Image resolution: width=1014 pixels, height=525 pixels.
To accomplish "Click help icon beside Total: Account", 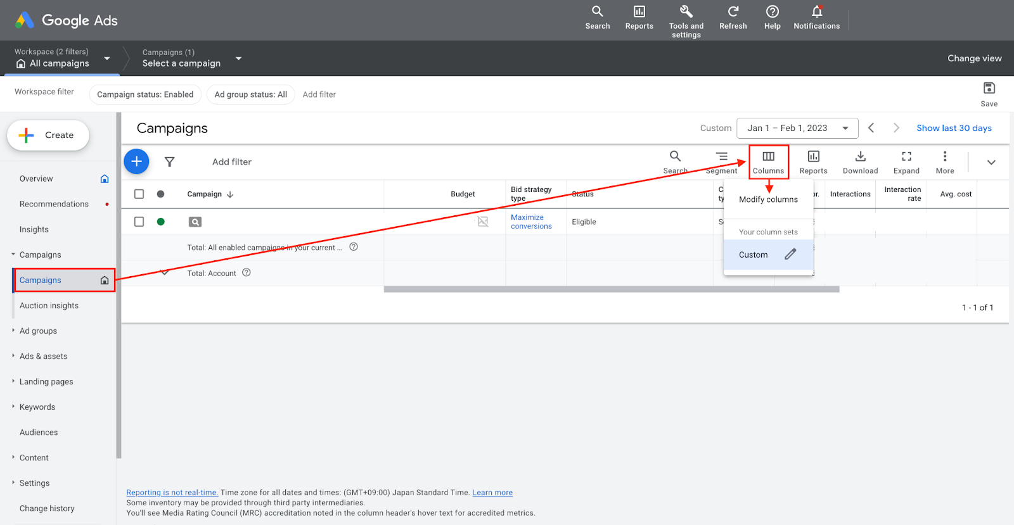I will click(247, 273).
